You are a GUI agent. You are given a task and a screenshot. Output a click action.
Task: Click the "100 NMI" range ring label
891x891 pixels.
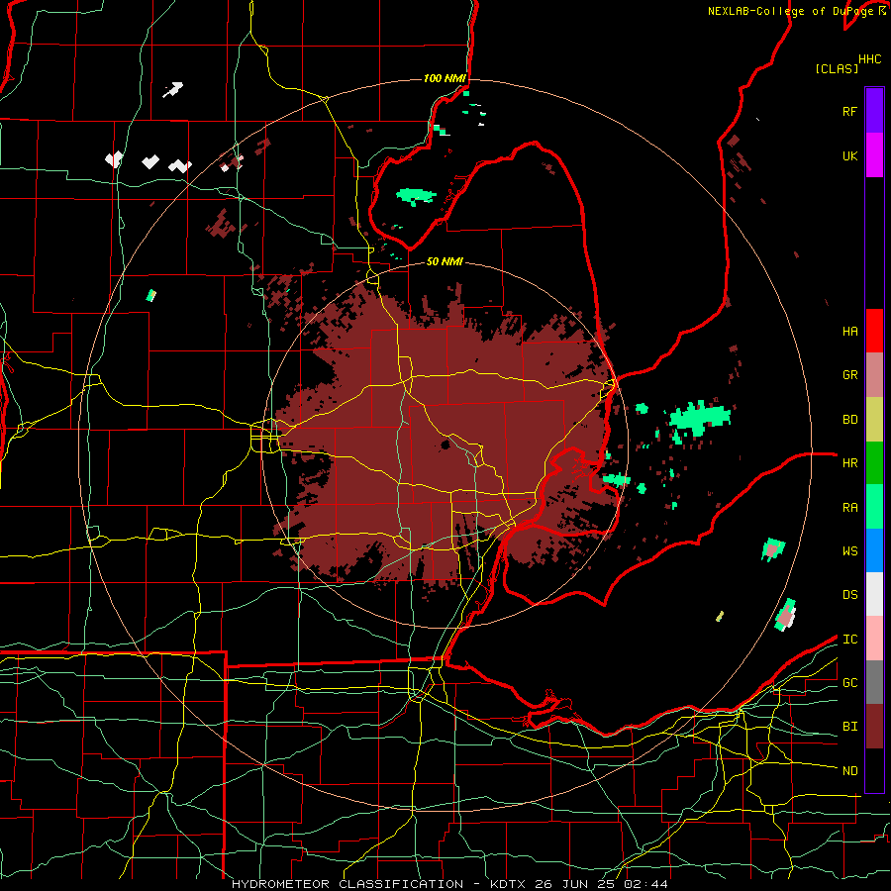tap(445, 78)
